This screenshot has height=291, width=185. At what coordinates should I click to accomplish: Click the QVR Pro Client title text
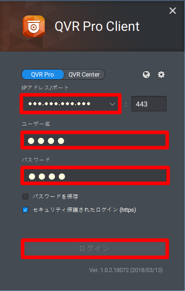(x=97, y=26)
